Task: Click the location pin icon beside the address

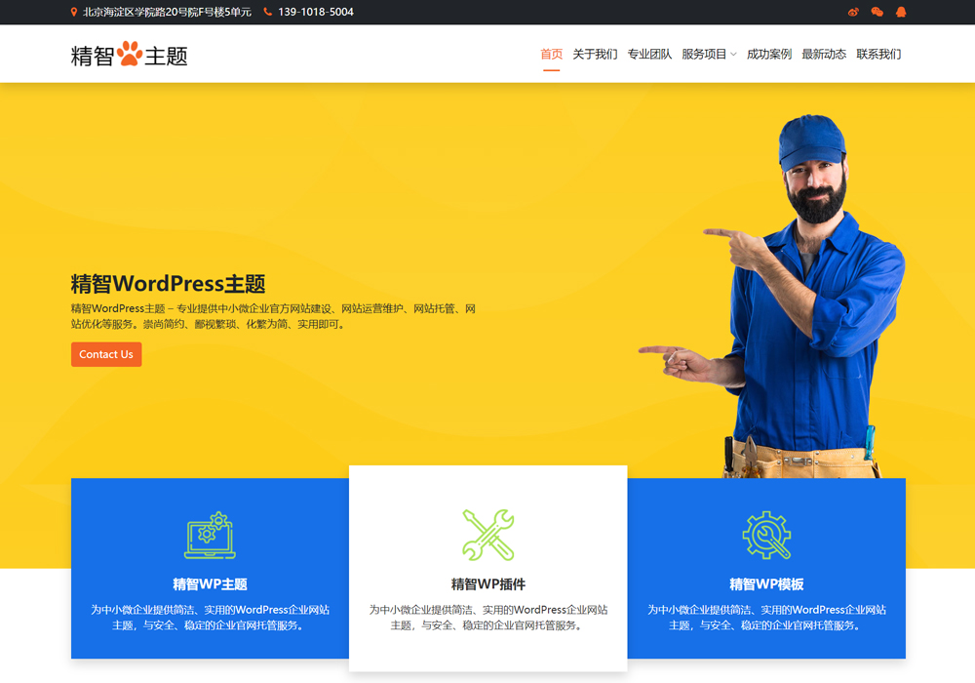Action: tap(73, 12)
